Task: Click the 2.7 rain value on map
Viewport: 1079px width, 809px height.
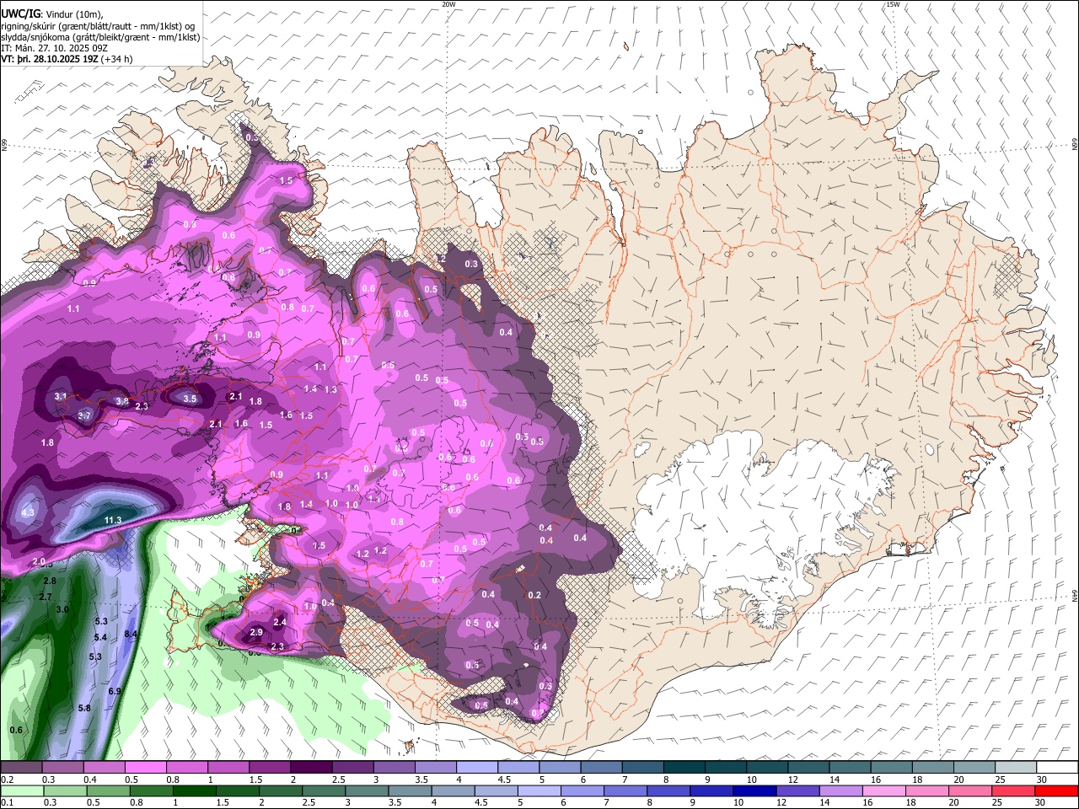Action: coord(46,597)
